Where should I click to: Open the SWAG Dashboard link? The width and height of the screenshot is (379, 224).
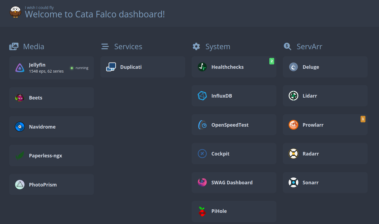(234, 182)
